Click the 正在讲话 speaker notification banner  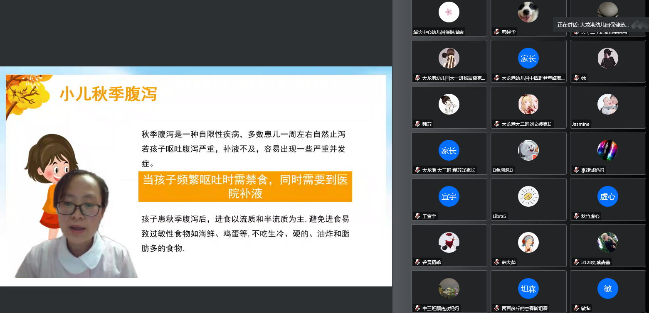click(600, 24)
